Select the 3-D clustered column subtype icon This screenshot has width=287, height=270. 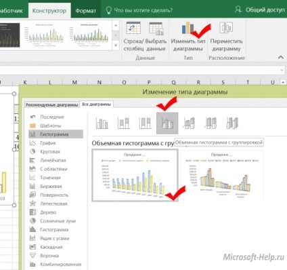coord(167,123)
